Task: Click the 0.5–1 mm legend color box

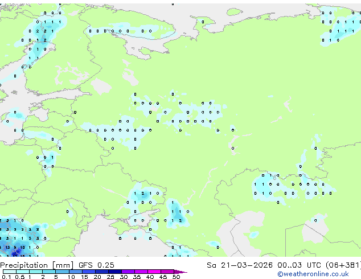Action: pyautogui.click(x=23, y=272)
